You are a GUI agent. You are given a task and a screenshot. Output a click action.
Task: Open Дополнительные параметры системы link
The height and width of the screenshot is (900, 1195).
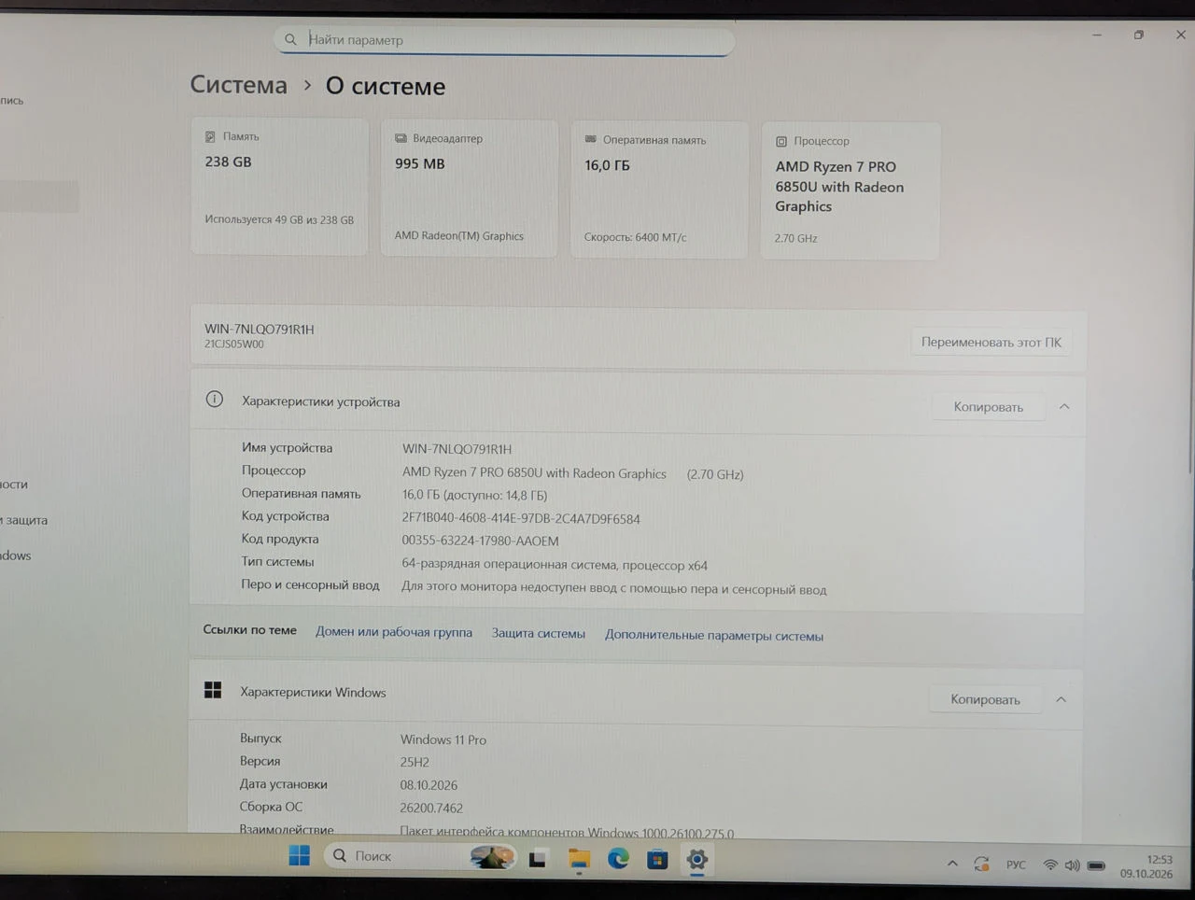coord(714,635)
